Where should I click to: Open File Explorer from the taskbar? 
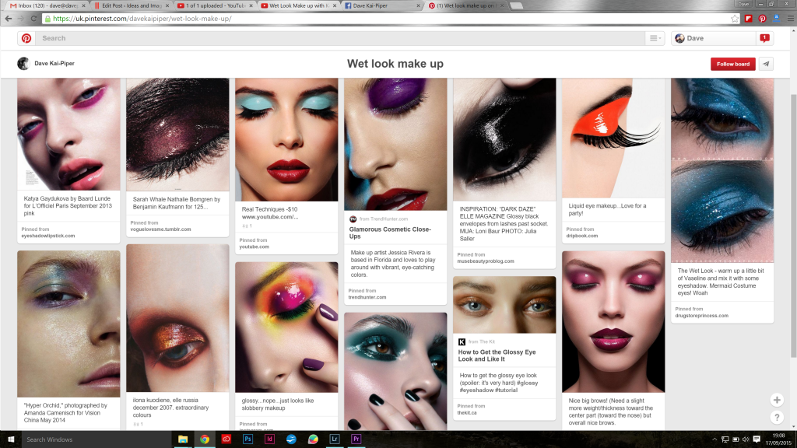pyautogui.click(x=183, y=439)
